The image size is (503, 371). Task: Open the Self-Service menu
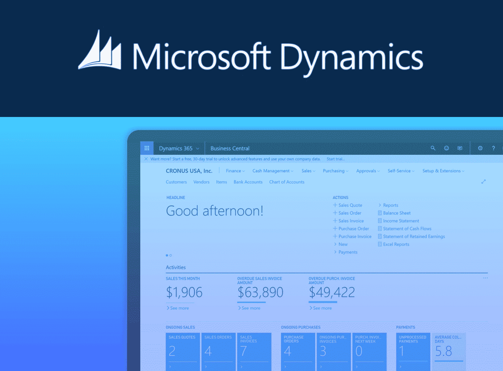pyautogui.click(x=401, y=171)
